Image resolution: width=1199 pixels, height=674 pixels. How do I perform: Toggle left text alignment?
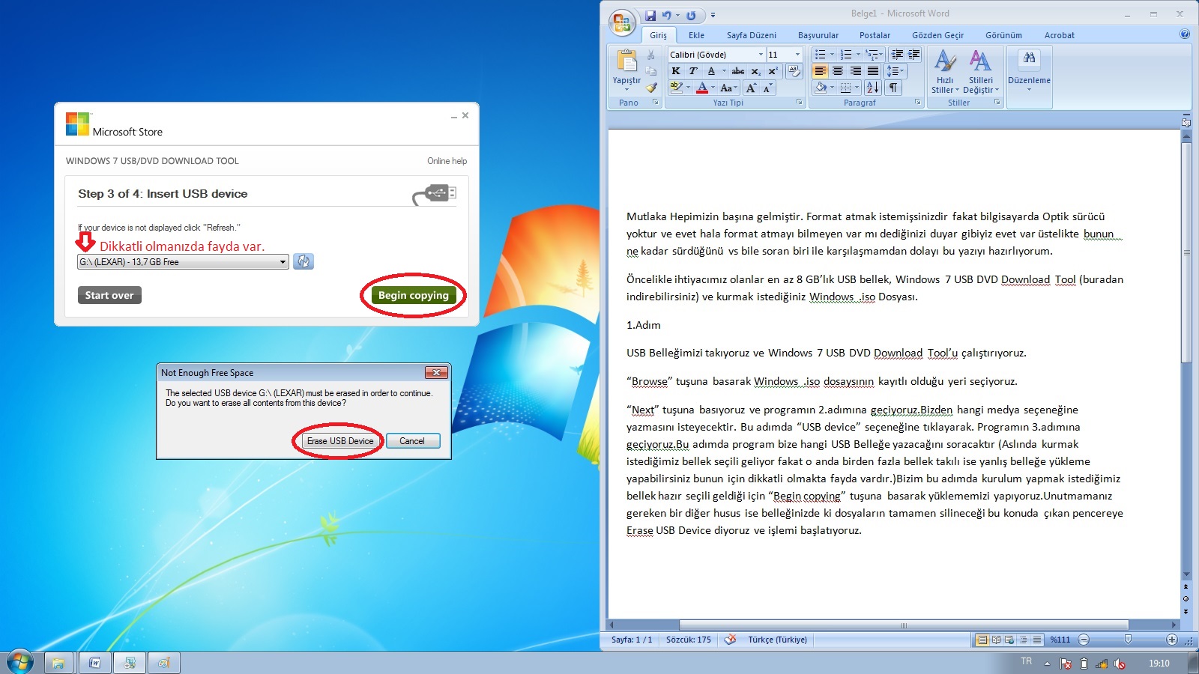(821, 71)
